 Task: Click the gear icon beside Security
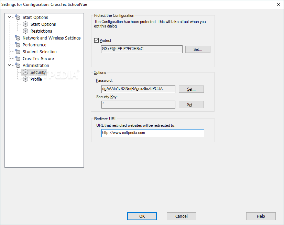pos(25,72)
